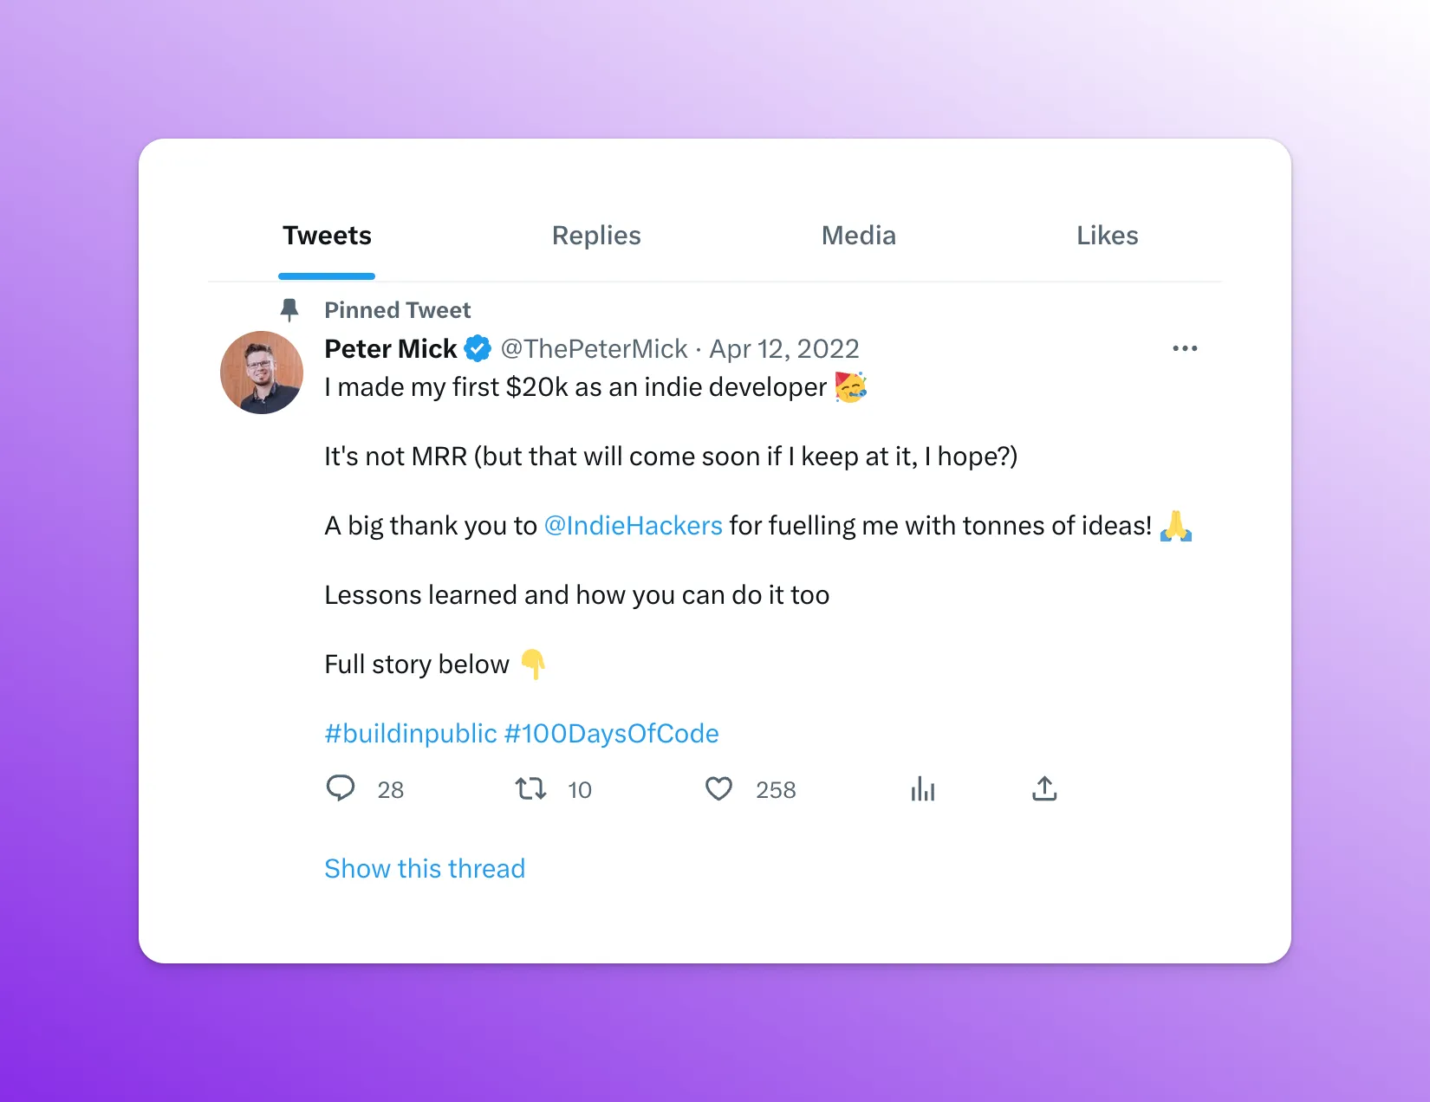Click the retweet arrows icon

pos(530,788)
